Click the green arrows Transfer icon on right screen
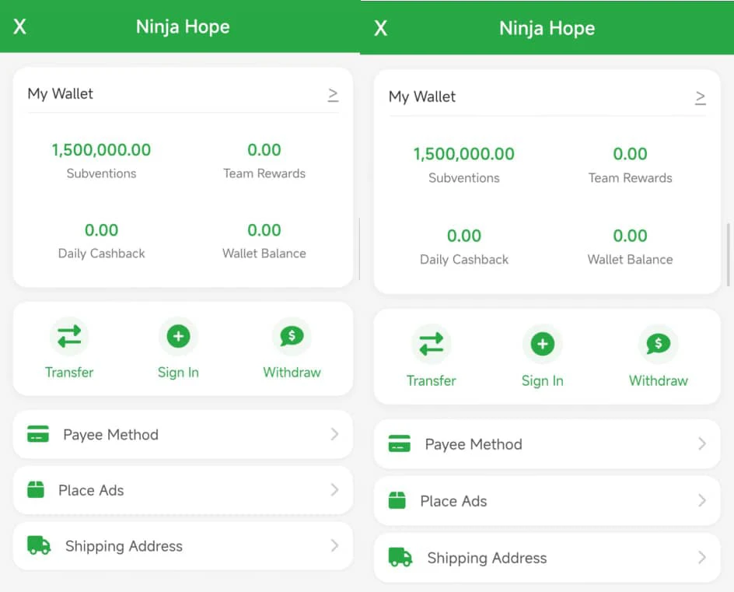Image resolution: width=734 pixels, height=592 pixels. coord(432,345)
